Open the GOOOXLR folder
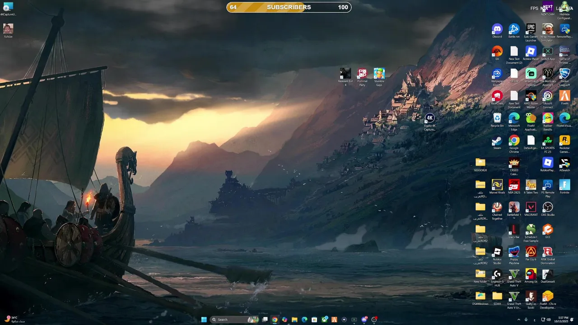 tap(480, 165)
